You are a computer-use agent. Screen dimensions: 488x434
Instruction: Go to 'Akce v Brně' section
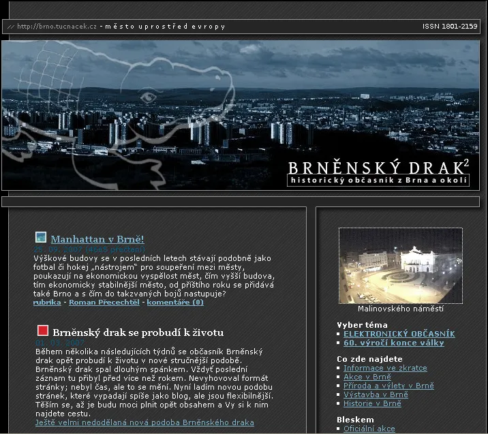pyautogui.click(x=367, y=377)
